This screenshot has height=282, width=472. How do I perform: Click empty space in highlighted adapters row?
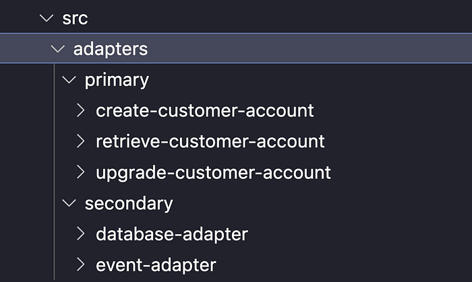(310, 48)
